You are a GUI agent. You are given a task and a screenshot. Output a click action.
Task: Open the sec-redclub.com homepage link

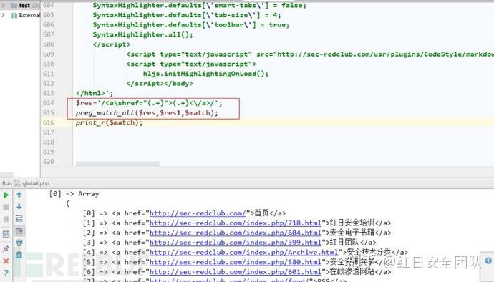coord(198,213)
